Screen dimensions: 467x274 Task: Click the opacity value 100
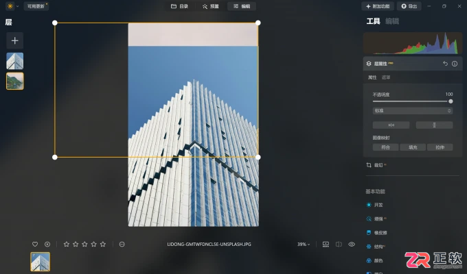(x=449, y=95)
